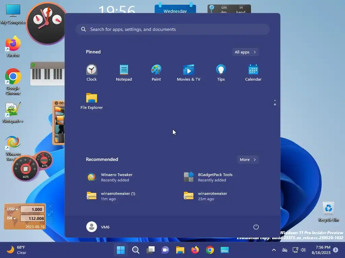
Task: Click the 1.000 USD amount field
Action: click(x=32, y=209)
